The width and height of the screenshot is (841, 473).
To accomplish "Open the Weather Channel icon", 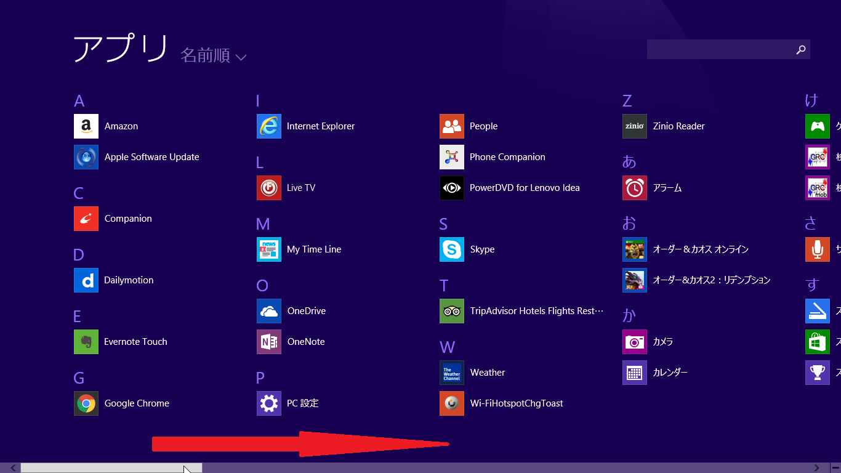I will [x=452, y=373].
